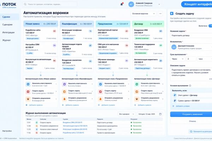Click the Концепт интерфейса button

[x=196, y=4]
